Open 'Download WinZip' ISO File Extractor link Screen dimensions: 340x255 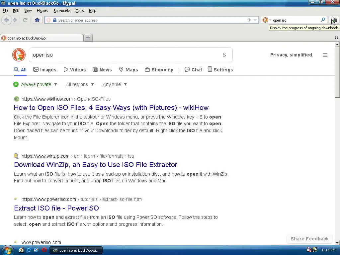pyautogui.click(x=96, y=165)
